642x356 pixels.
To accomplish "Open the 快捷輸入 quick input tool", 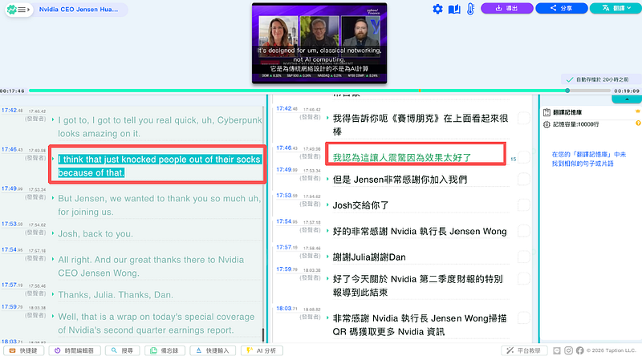I will pyautogui.click(x=213, y=350).
